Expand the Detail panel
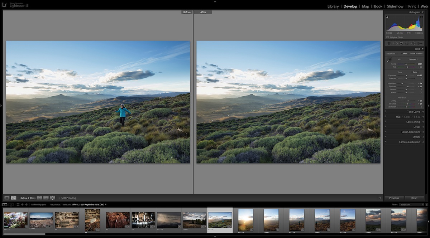430x238 pixels. click(423, 127)
